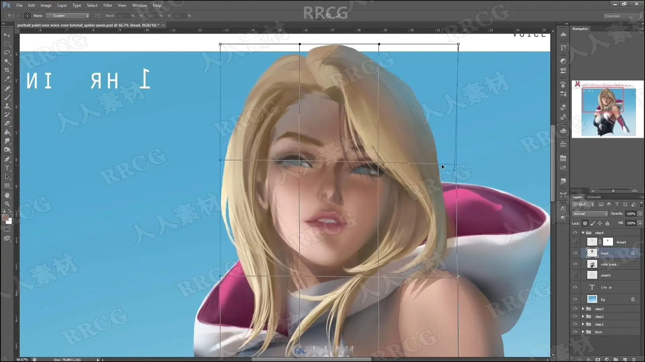Select the Crop tool

pos(7,70)
